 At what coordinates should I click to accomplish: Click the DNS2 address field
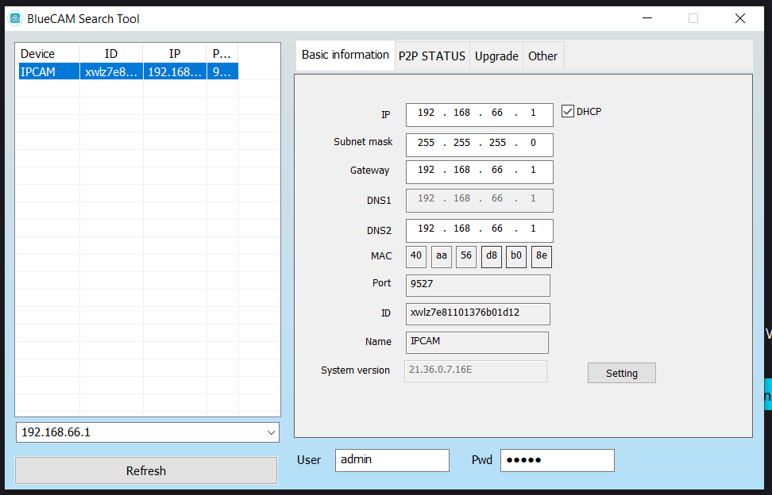pyautogui.click(x=480, y=231)
